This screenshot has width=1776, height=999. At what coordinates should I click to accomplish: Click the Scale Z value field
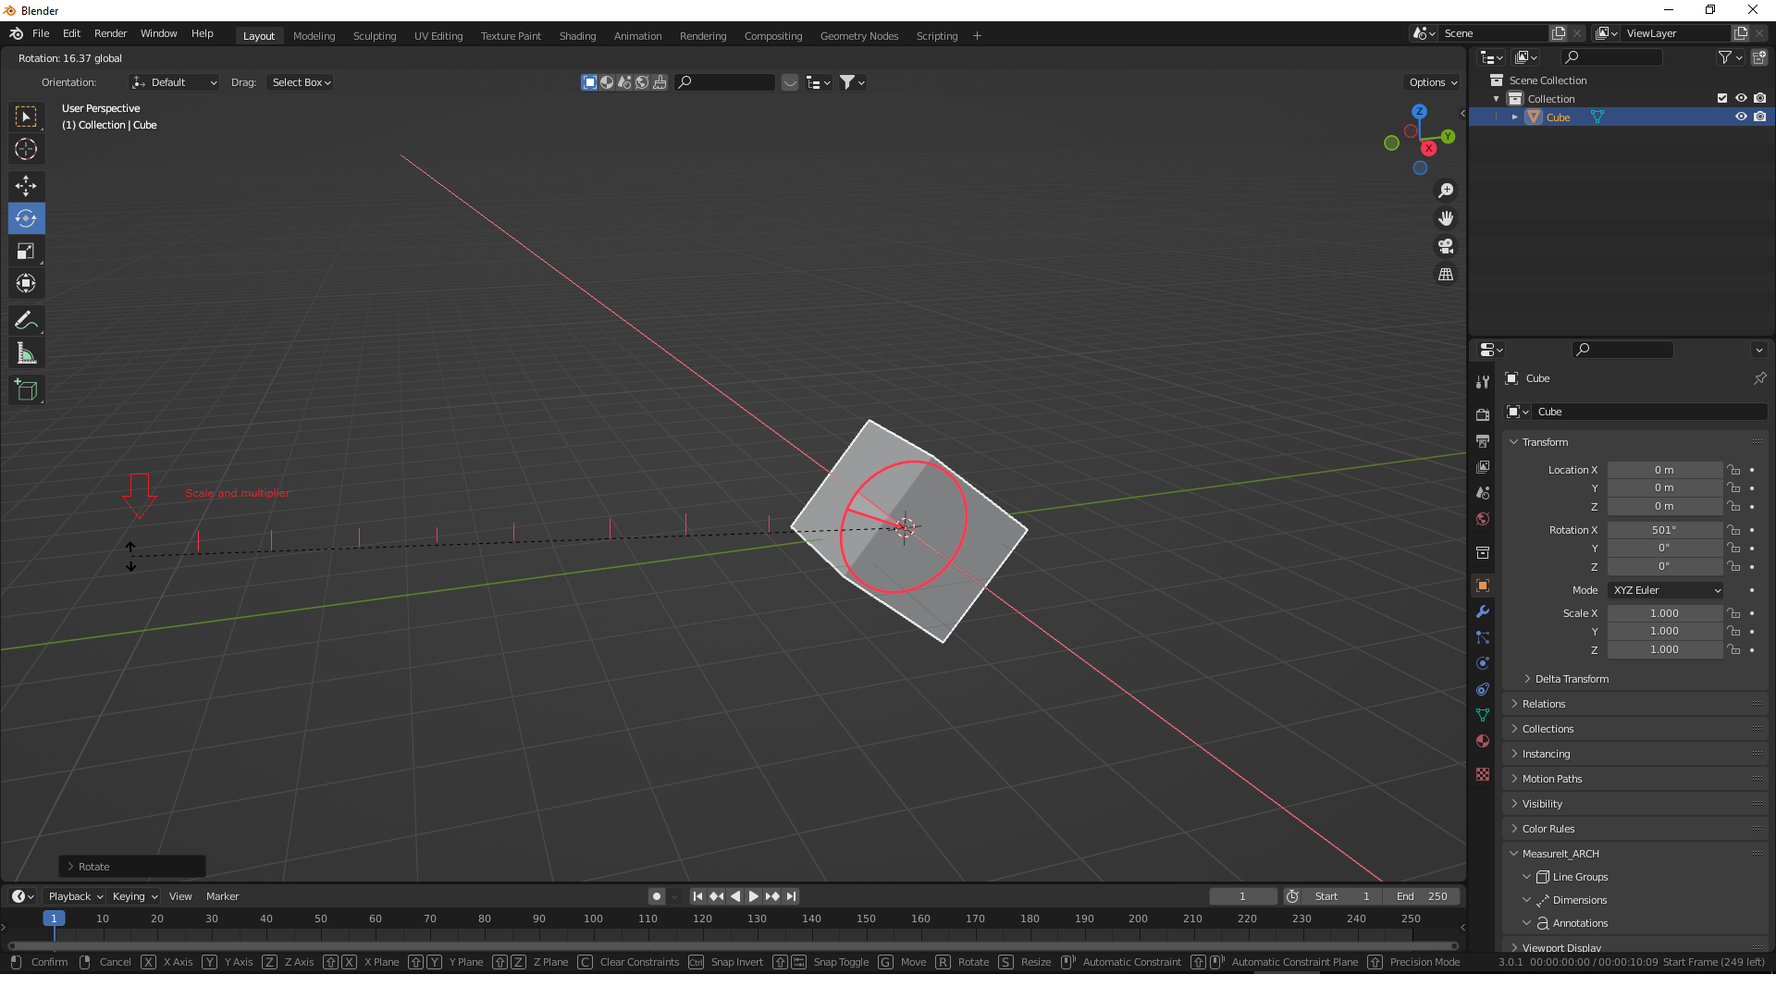tap(1665, 650)
